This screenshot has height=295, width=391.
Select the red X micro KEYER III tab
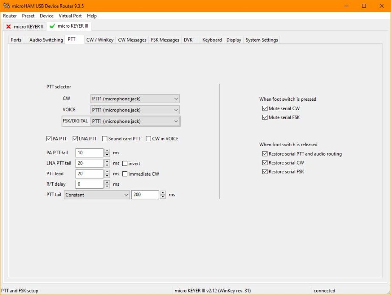pyautogui.click(x=25, y=26)
